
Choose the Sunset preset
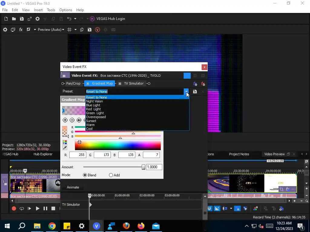[137, 121]
